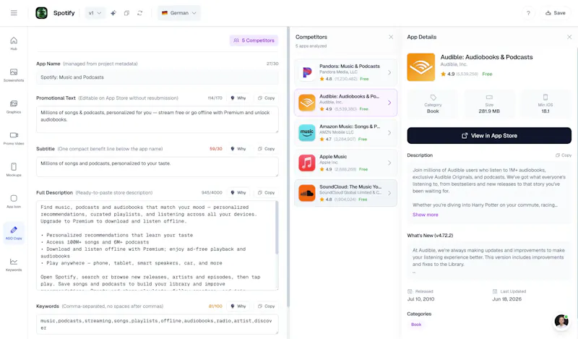Open Screenshots in sidebar
The height and width of the screenshot is (339, 578).
click(x=14, y=75)
